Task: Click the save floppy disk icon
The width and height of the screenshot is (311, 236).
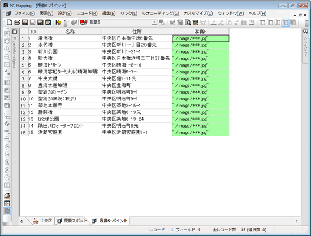Action: [x=25, y=23]
